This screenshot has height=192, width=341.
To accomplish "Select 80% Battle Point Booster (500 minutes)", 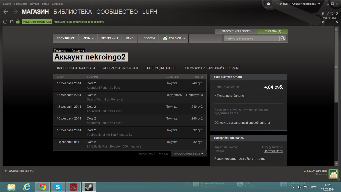I will coord(114,146).
